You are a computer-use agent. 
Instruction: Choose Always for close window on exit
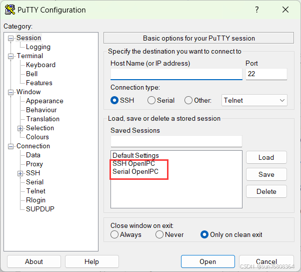[114, 234]
